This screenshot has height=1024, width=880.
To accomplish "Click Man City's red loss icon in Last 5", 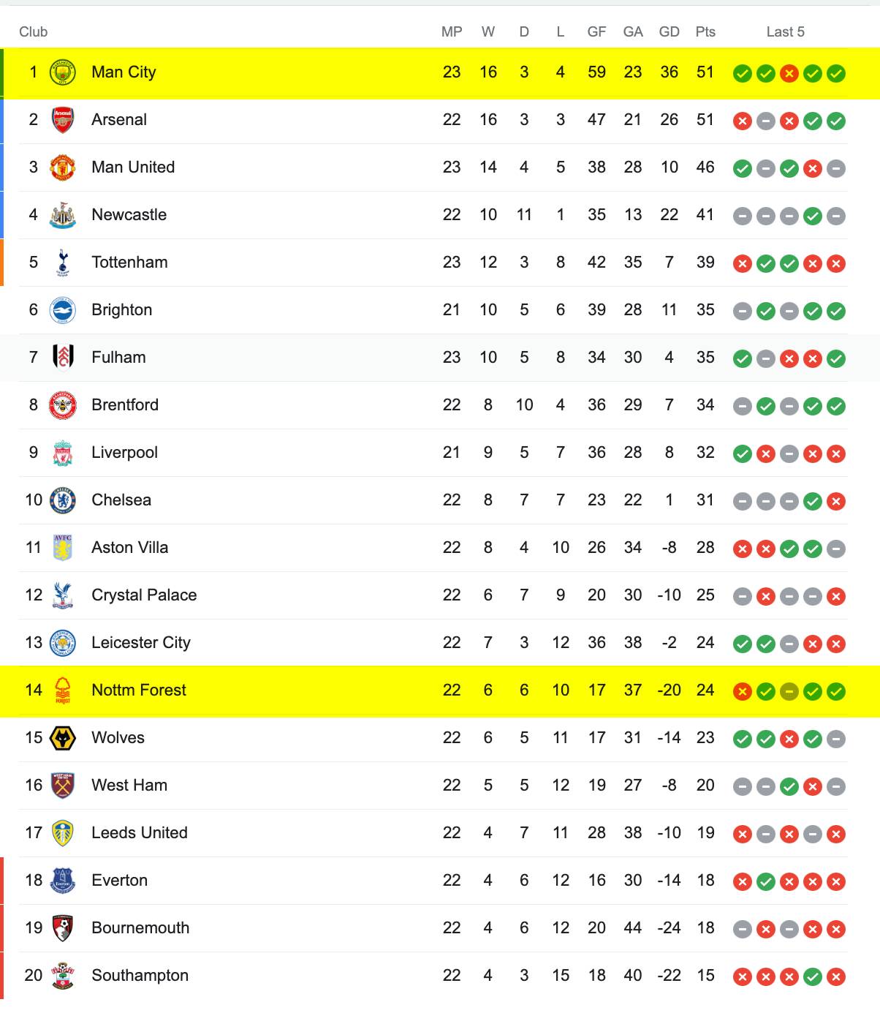I will click(789, 73).
